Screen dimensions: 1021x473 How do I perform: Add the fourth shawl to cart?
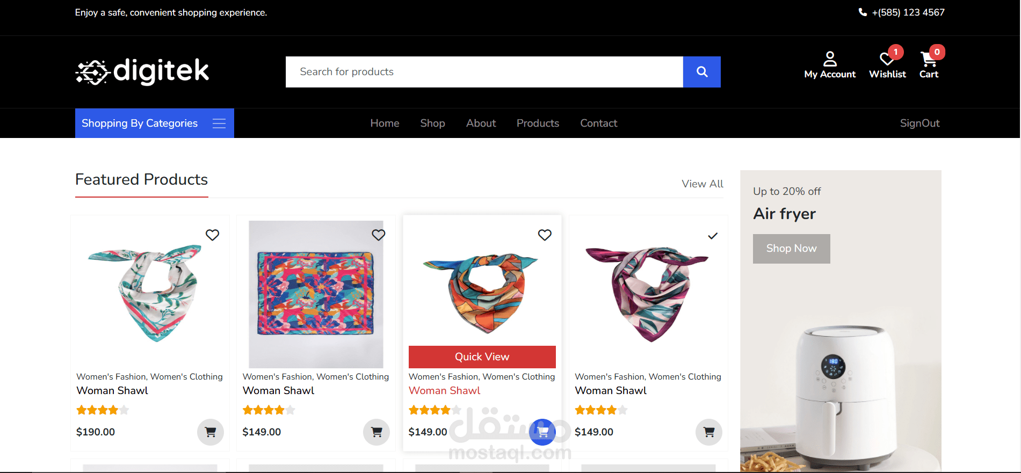coord(709,432)
